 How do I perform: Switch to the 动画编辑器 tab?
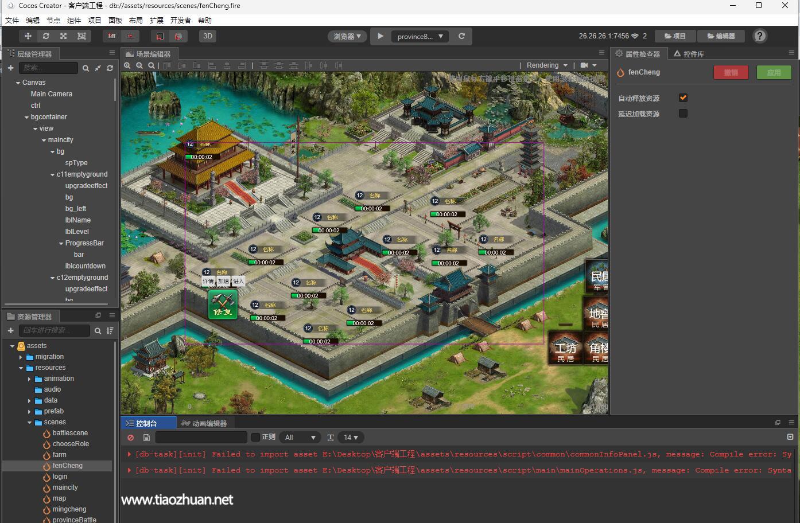tap(204, 423)
